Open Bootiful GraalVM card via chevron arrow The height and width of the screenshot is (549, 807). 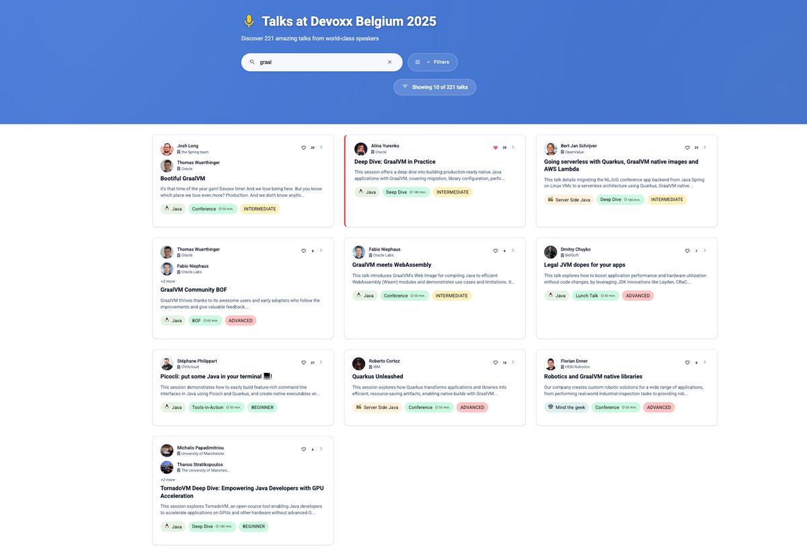(x=321, y=147)
